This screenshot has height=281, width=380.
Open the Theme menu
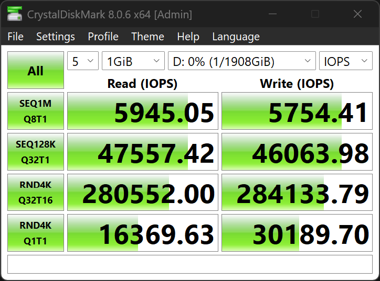pos(147,37)
